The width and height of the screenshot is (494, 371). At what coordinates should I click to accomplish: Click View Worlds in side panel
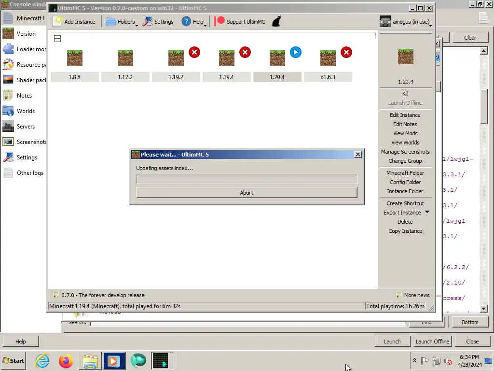tap(405, 143)
